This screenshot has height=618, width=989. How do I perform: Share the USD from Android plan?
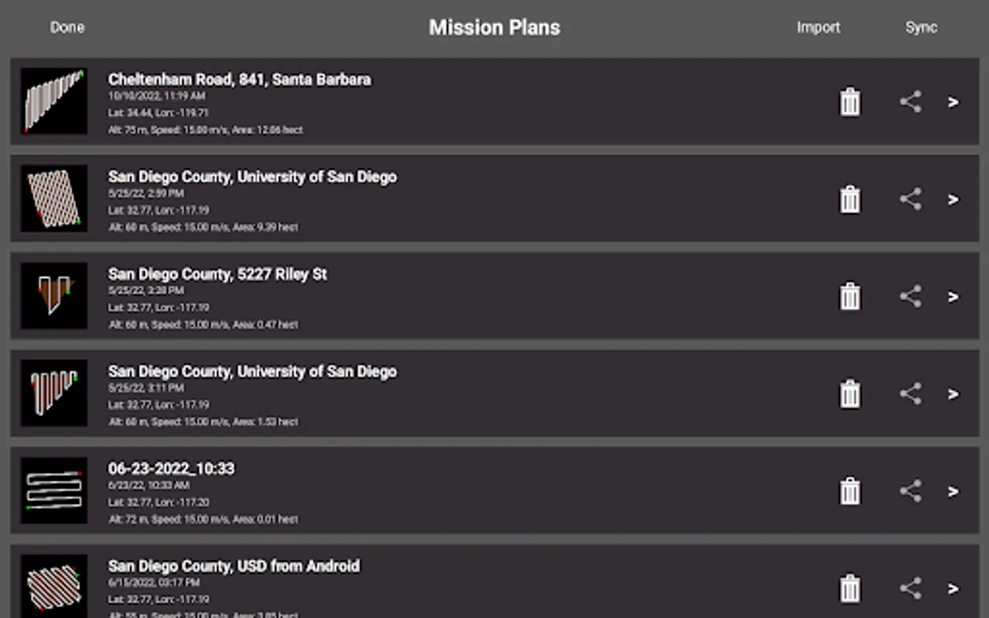click(x=910, y=588)
